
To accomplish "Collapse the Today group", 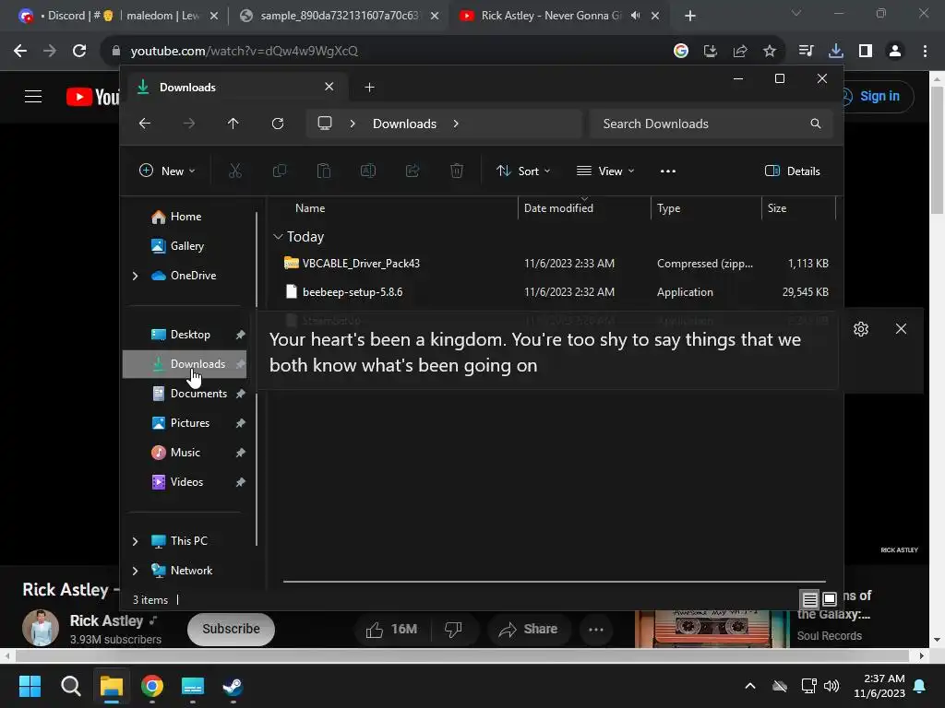I will (x=278, y=237).
